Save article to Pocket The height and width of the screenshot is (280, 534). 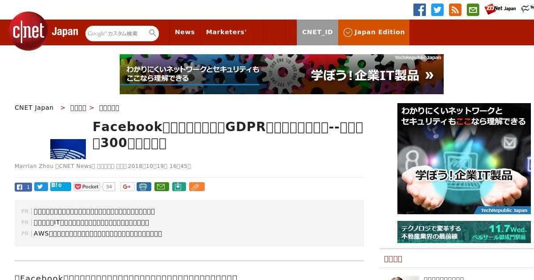point(87,187)
